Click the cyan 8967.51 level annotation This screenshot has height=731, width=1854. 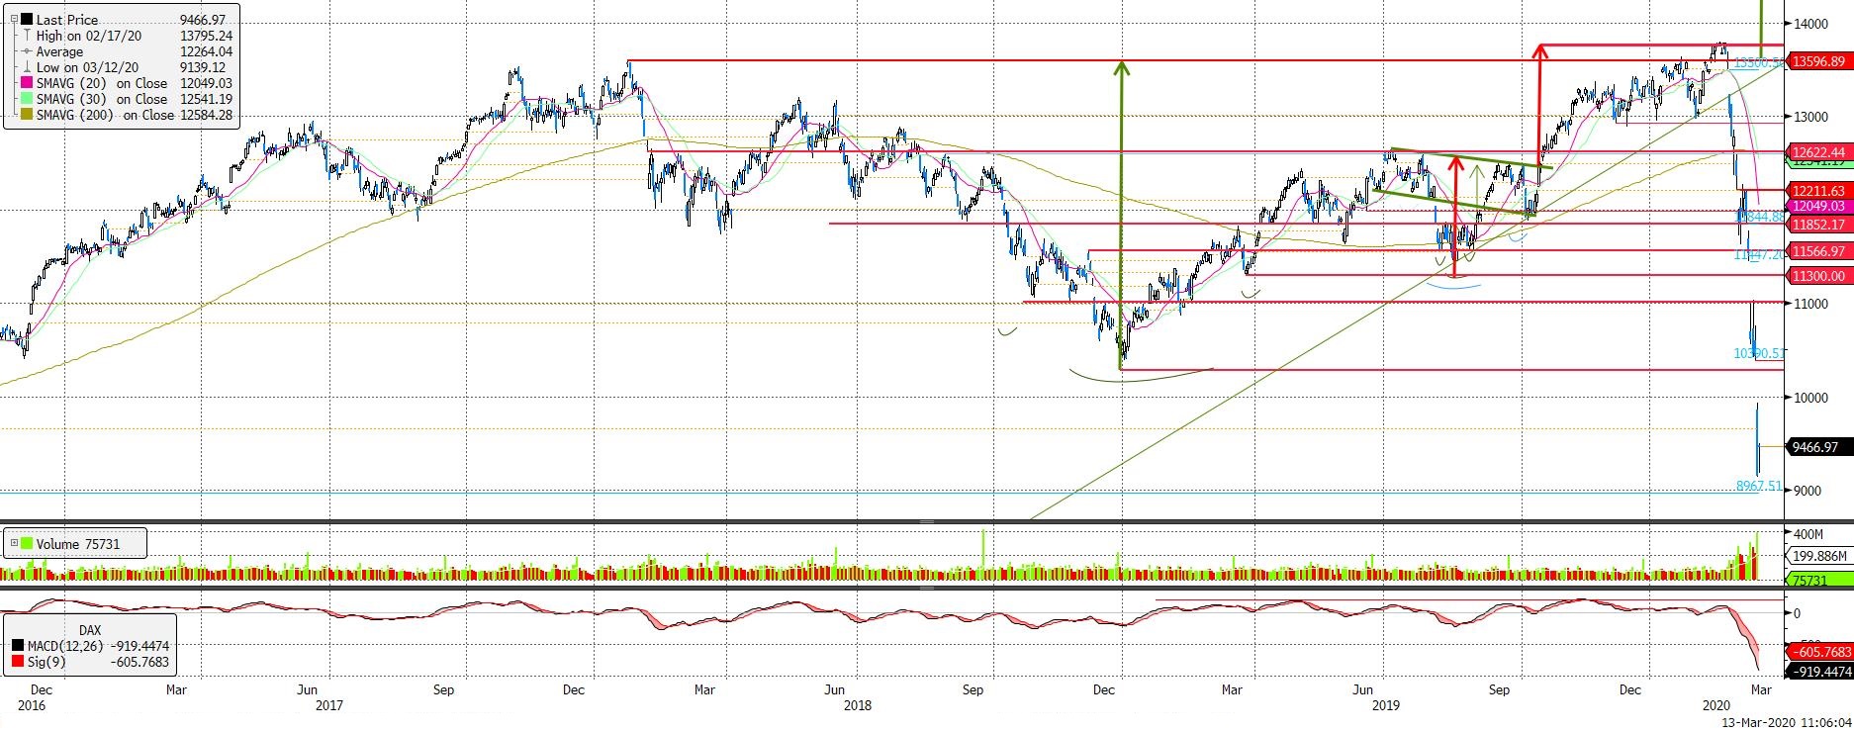tap(1759, 486)
